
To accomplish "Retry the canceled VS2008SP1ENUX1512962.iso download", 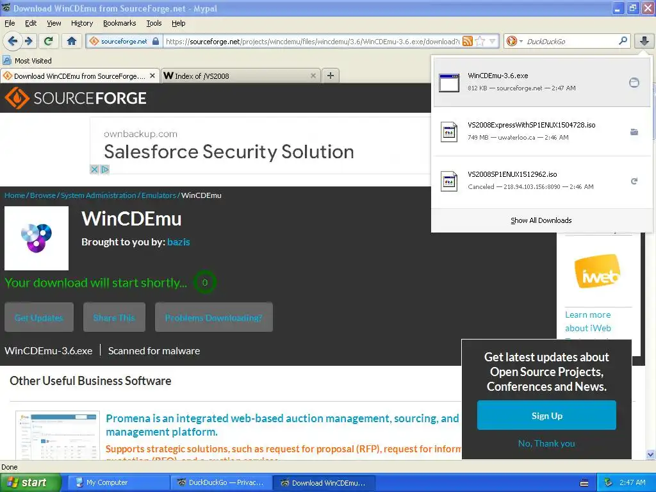I will (x=634, y=181).
